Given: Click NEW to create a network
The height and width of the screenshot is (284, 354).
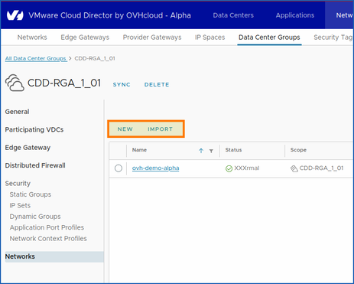Looking at the screenshot, I should tap(125, 129).
